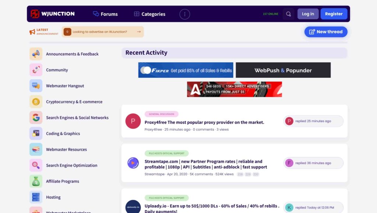This screenshot has height=213, width=377.
Task: Click the Webmaster Resources books icon
Action: pyautogui.click(x=36, y=149)
